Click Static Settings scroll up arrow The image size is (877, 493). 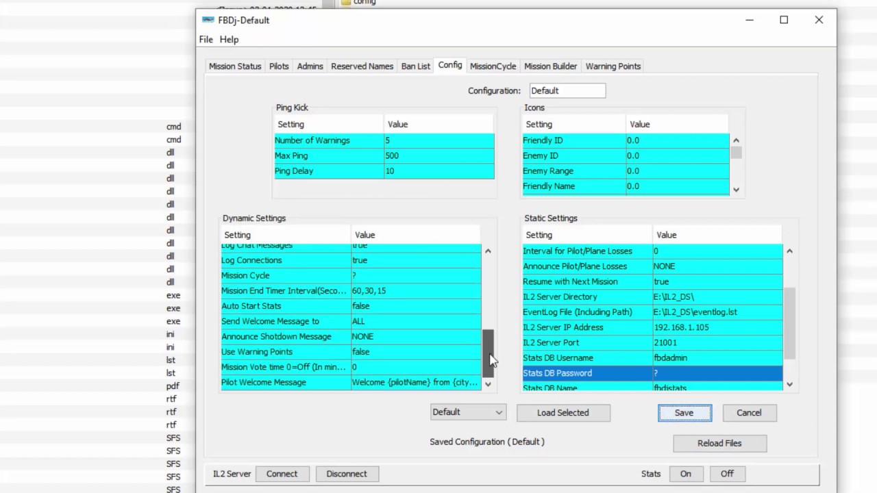(789, 251)
